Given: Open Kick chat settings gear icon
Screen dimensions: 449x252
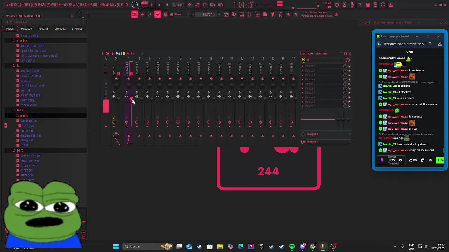Looking at the screenshot, I should click(430, 160).
